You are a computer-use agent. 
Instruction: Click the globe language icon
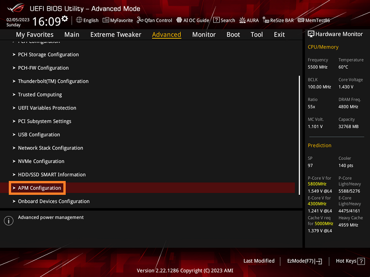click(x=79, y=20)
